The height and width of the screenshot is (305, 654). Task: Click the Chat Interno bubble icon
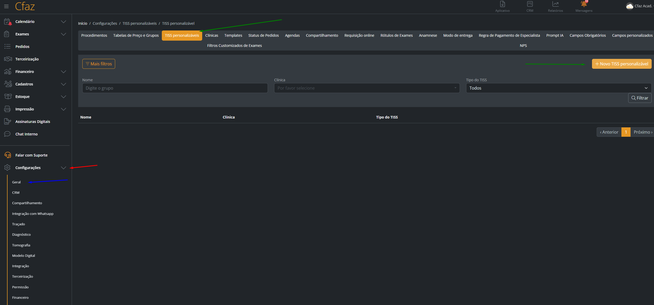point(7,134)
